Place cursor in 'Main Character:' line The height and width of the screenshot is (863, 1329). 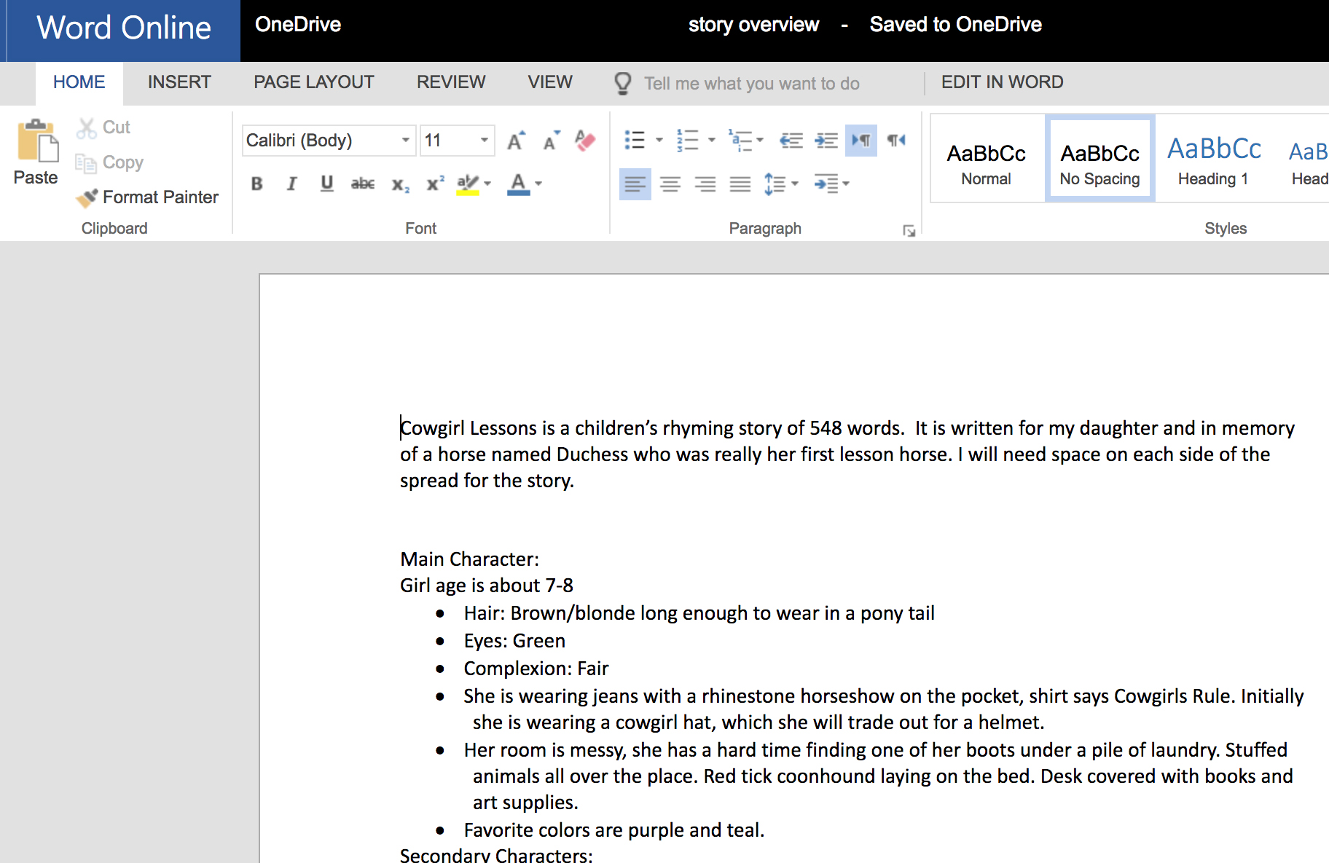[x=470, y=559]
